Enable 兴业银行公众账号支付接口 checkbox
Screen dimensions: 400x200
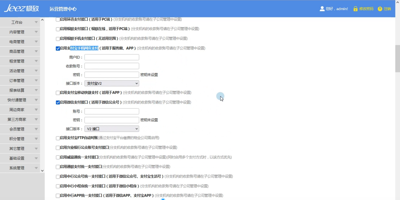(58, 148)
